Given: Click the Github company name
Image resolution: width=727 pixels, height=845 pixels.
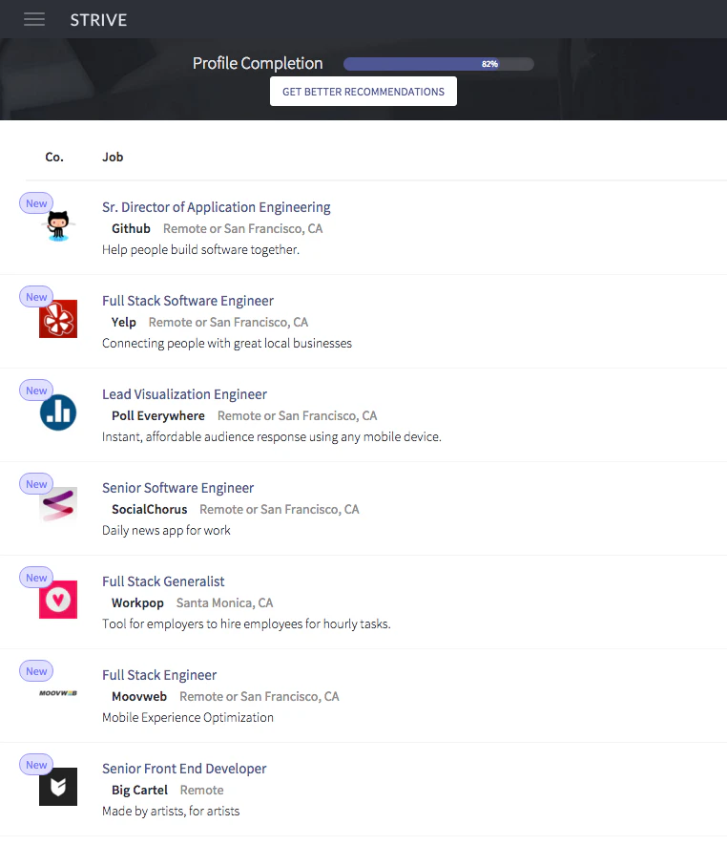Looking at the screenshot, I should click(x=131, y=228).
